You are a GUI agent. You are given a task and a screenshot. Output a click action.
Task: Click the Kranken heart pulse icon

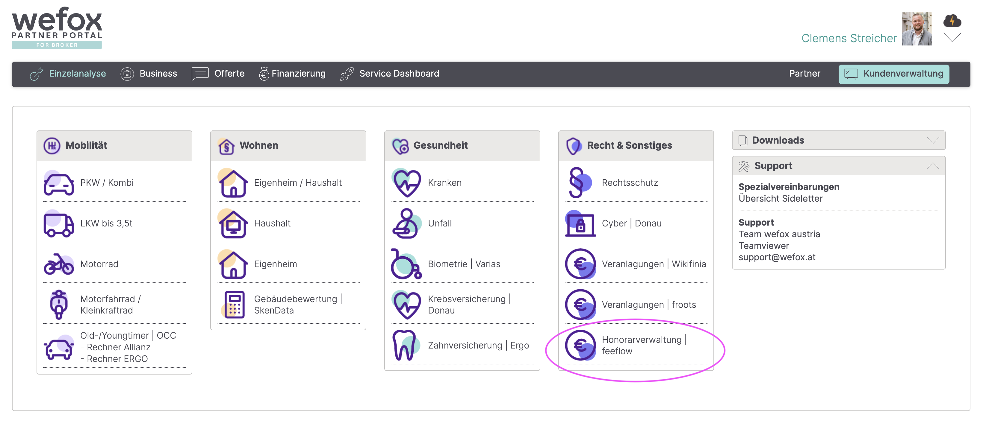coord(406,183)
